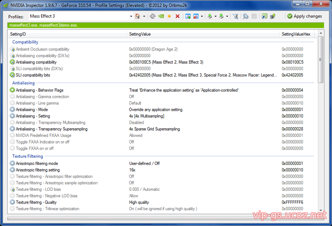
Task: Click the create shortcut window icon
Action: click(x=264, y=16)
